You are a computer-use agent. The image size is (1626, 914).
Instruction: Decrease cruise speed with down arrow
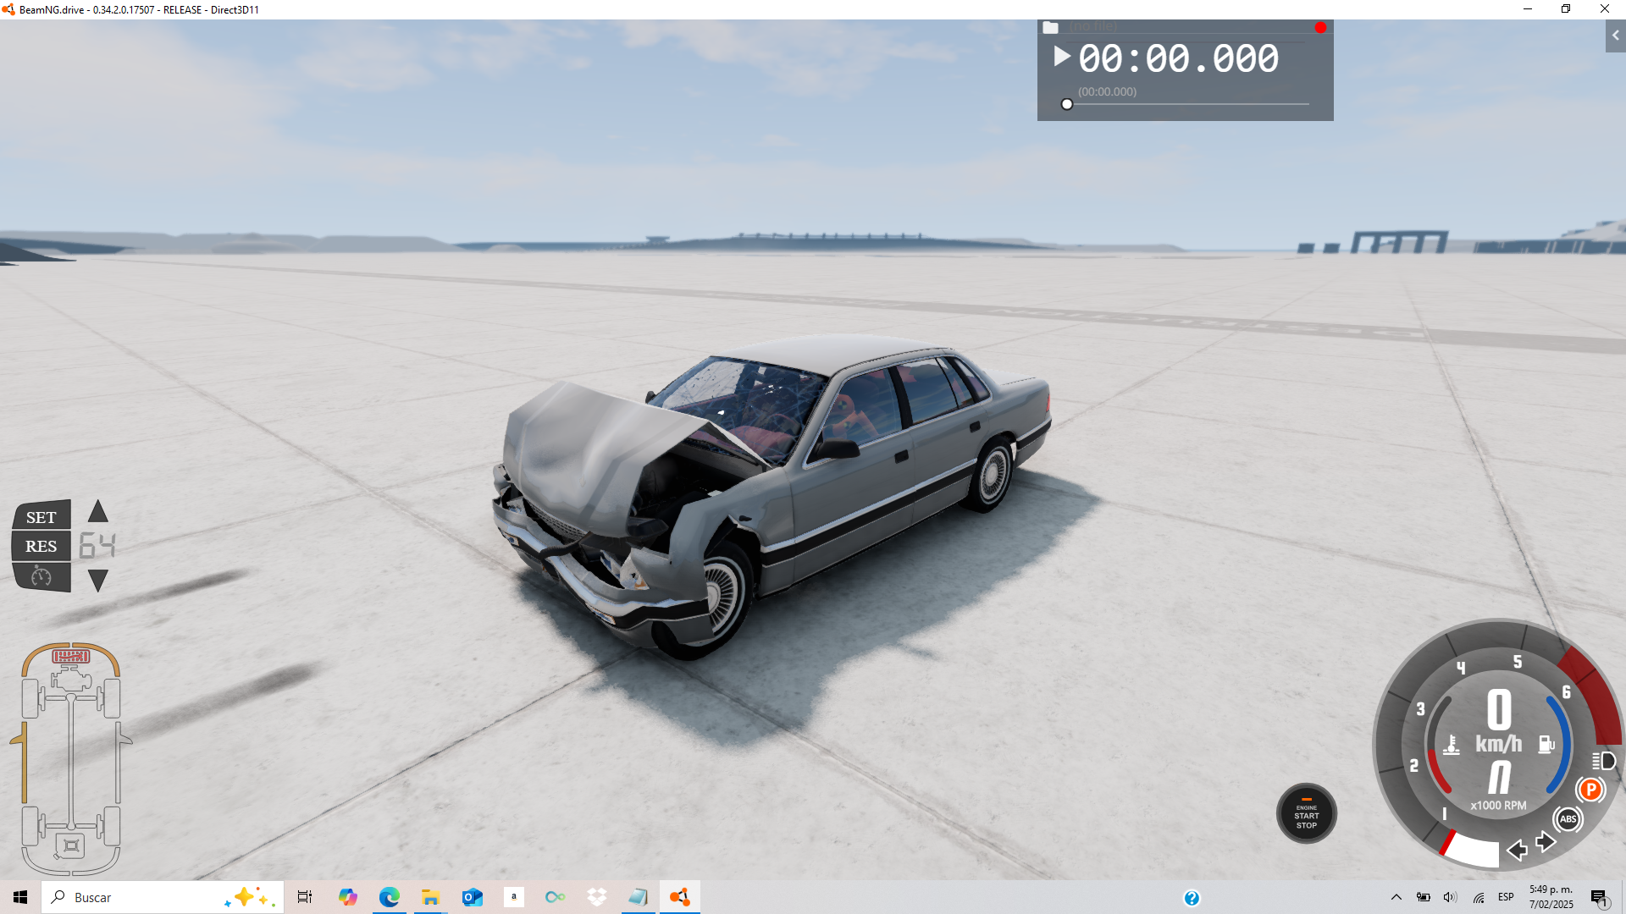[x=98, y=580]
